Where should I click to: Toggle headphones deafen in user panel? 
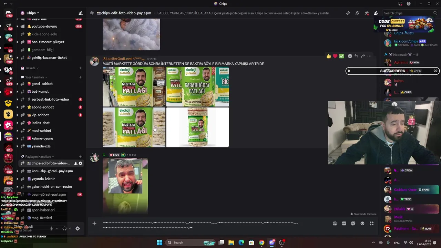(64, 228)
